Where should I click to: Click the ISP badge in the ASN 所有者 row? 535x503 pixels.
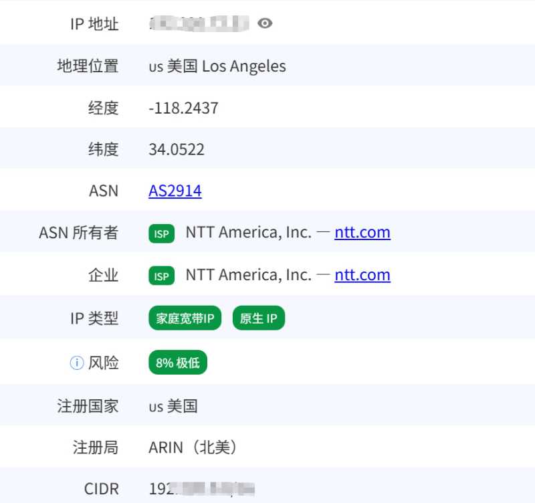pyautogui.click(x=161, y=233)
